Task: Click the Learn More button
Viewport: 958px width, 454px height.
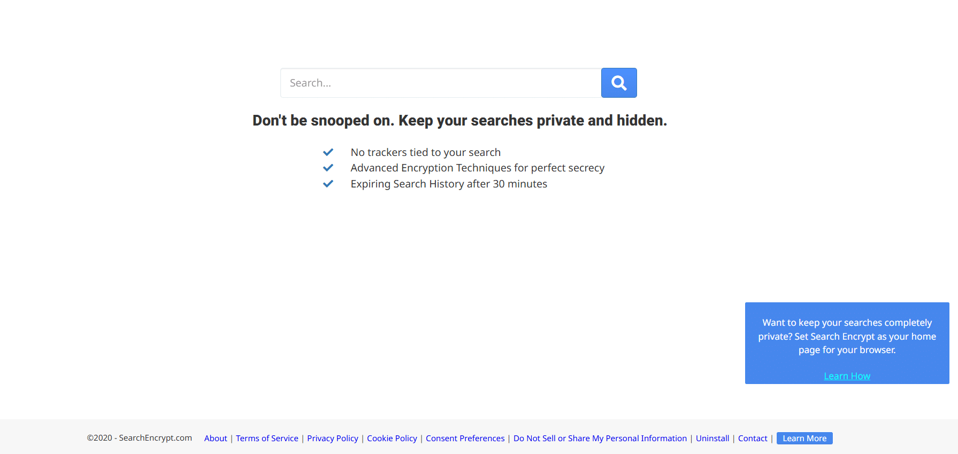Action: tap(804, 439)
